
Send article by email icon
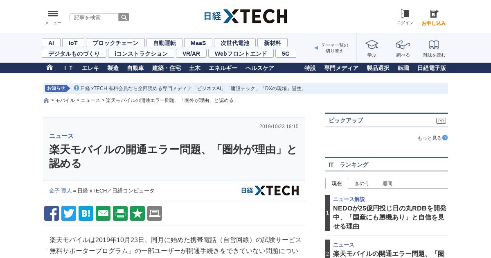tap(103, 213)
